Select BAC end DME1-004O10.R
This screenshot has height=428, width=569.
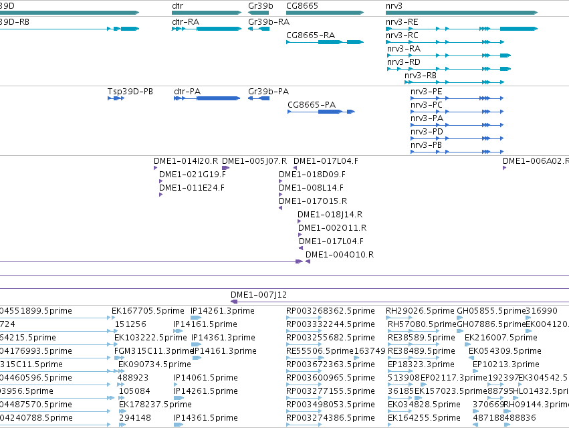[308, 261]
